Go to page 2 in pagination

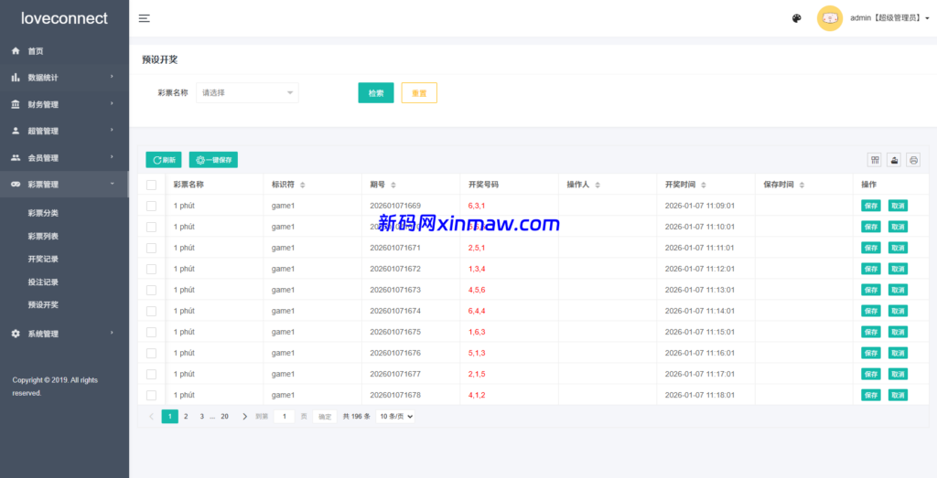[x=186, y=417]
